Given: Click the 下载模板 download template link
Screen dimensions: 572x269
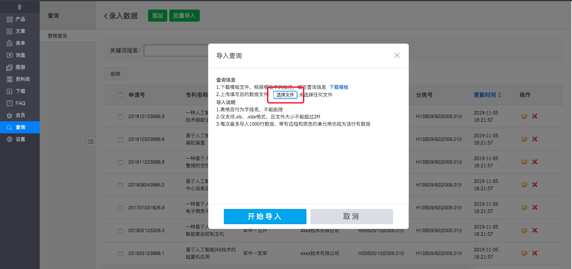Looking at the screenshot, I should 339,87.
